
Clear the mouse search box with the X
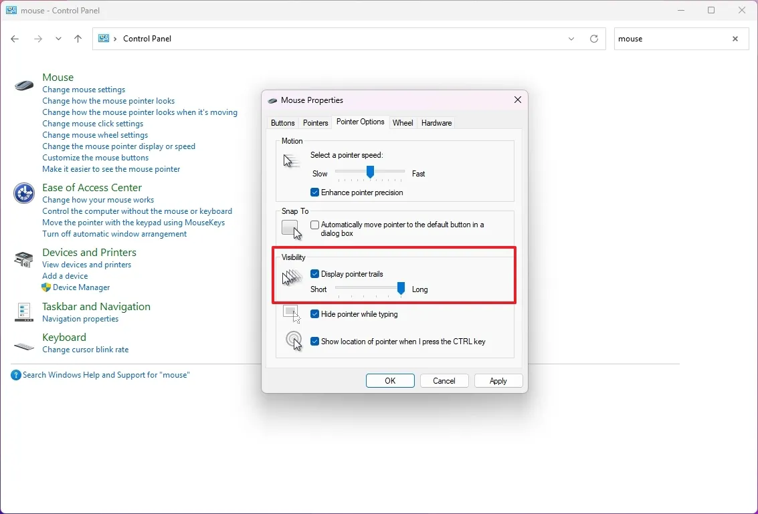tap(735, 39)
